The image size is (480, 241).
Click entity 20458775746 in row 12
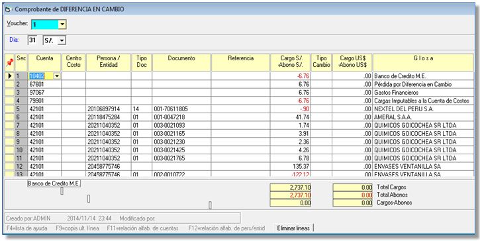[x=109, y=167]
